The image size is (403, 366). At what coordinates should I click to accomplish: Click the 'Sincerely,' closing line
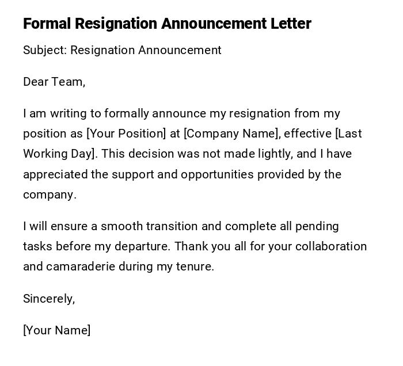tap(49, 298)
